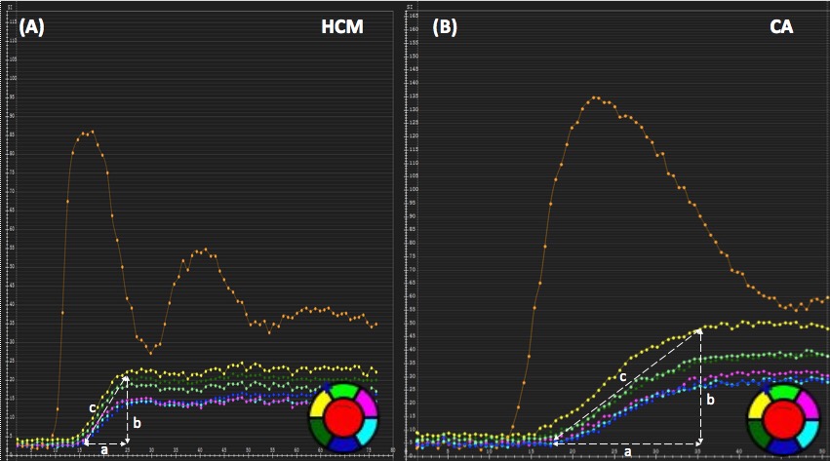Screen dimensions: 830x461
Task: Click the CA panel title label
Action: click(781, 28)
